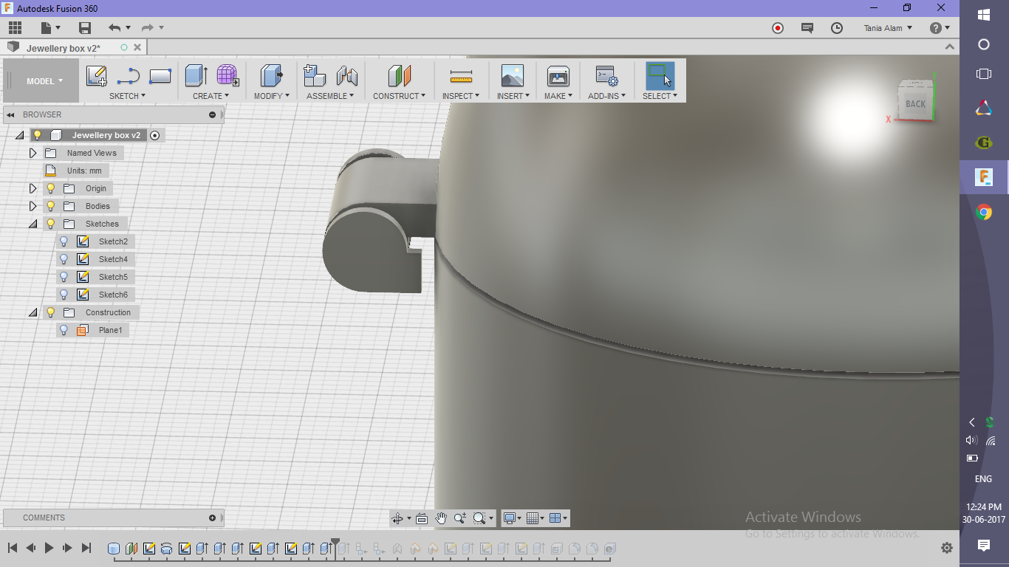Click the Orbit navigation tool
This screenshot has width=1009, height=567.
(x=397, y=518)
